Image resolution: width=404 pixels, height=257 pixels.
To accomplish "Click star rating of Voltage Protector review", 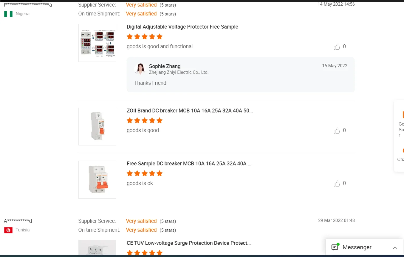I will pos(145,37).
